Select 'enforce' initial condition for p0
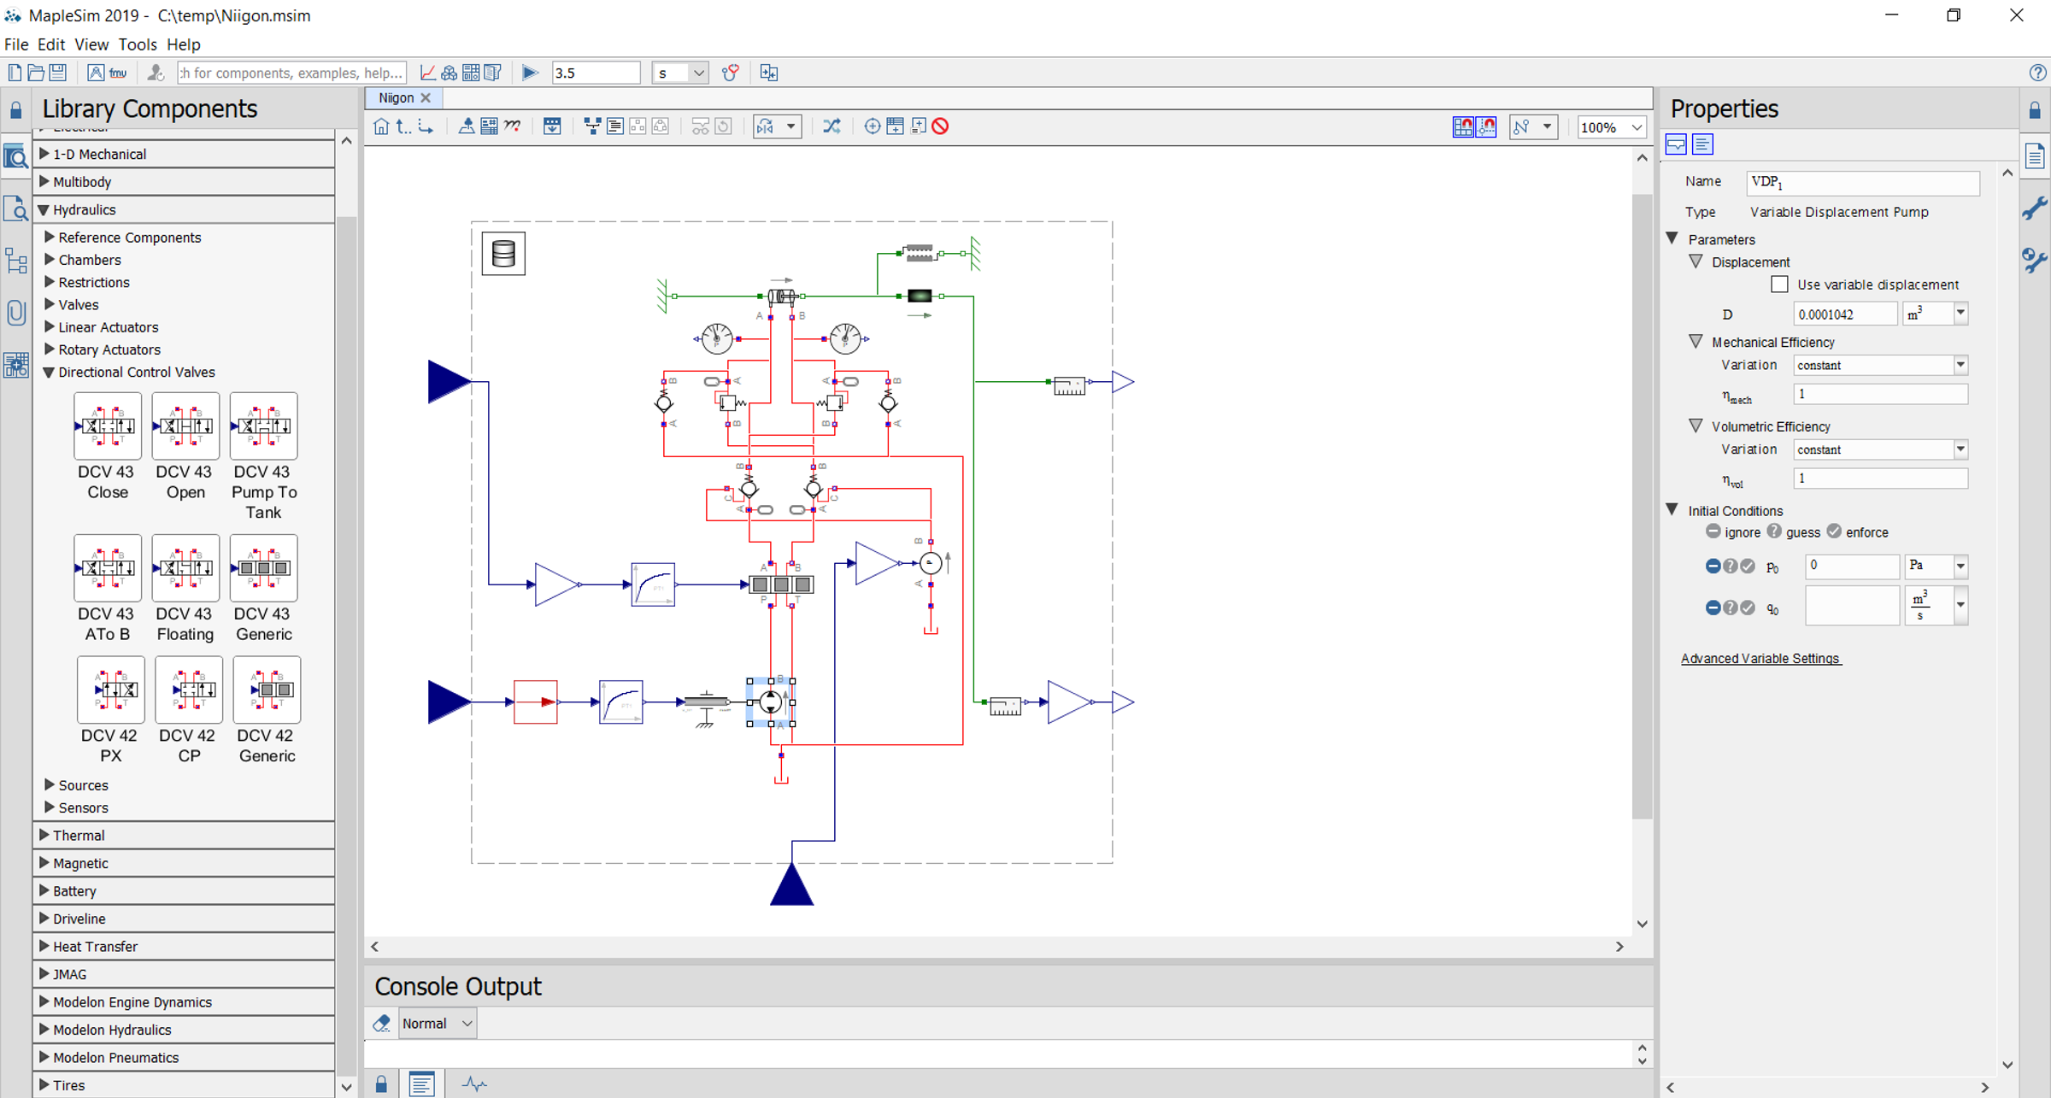The height and width of the screenshot is (1098, 2051). point(1748,566)
